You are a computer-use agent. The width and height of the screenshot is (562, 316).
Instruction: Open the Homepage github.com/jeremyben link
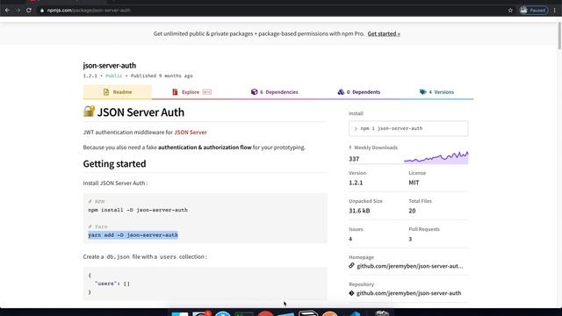click(410, 266)
